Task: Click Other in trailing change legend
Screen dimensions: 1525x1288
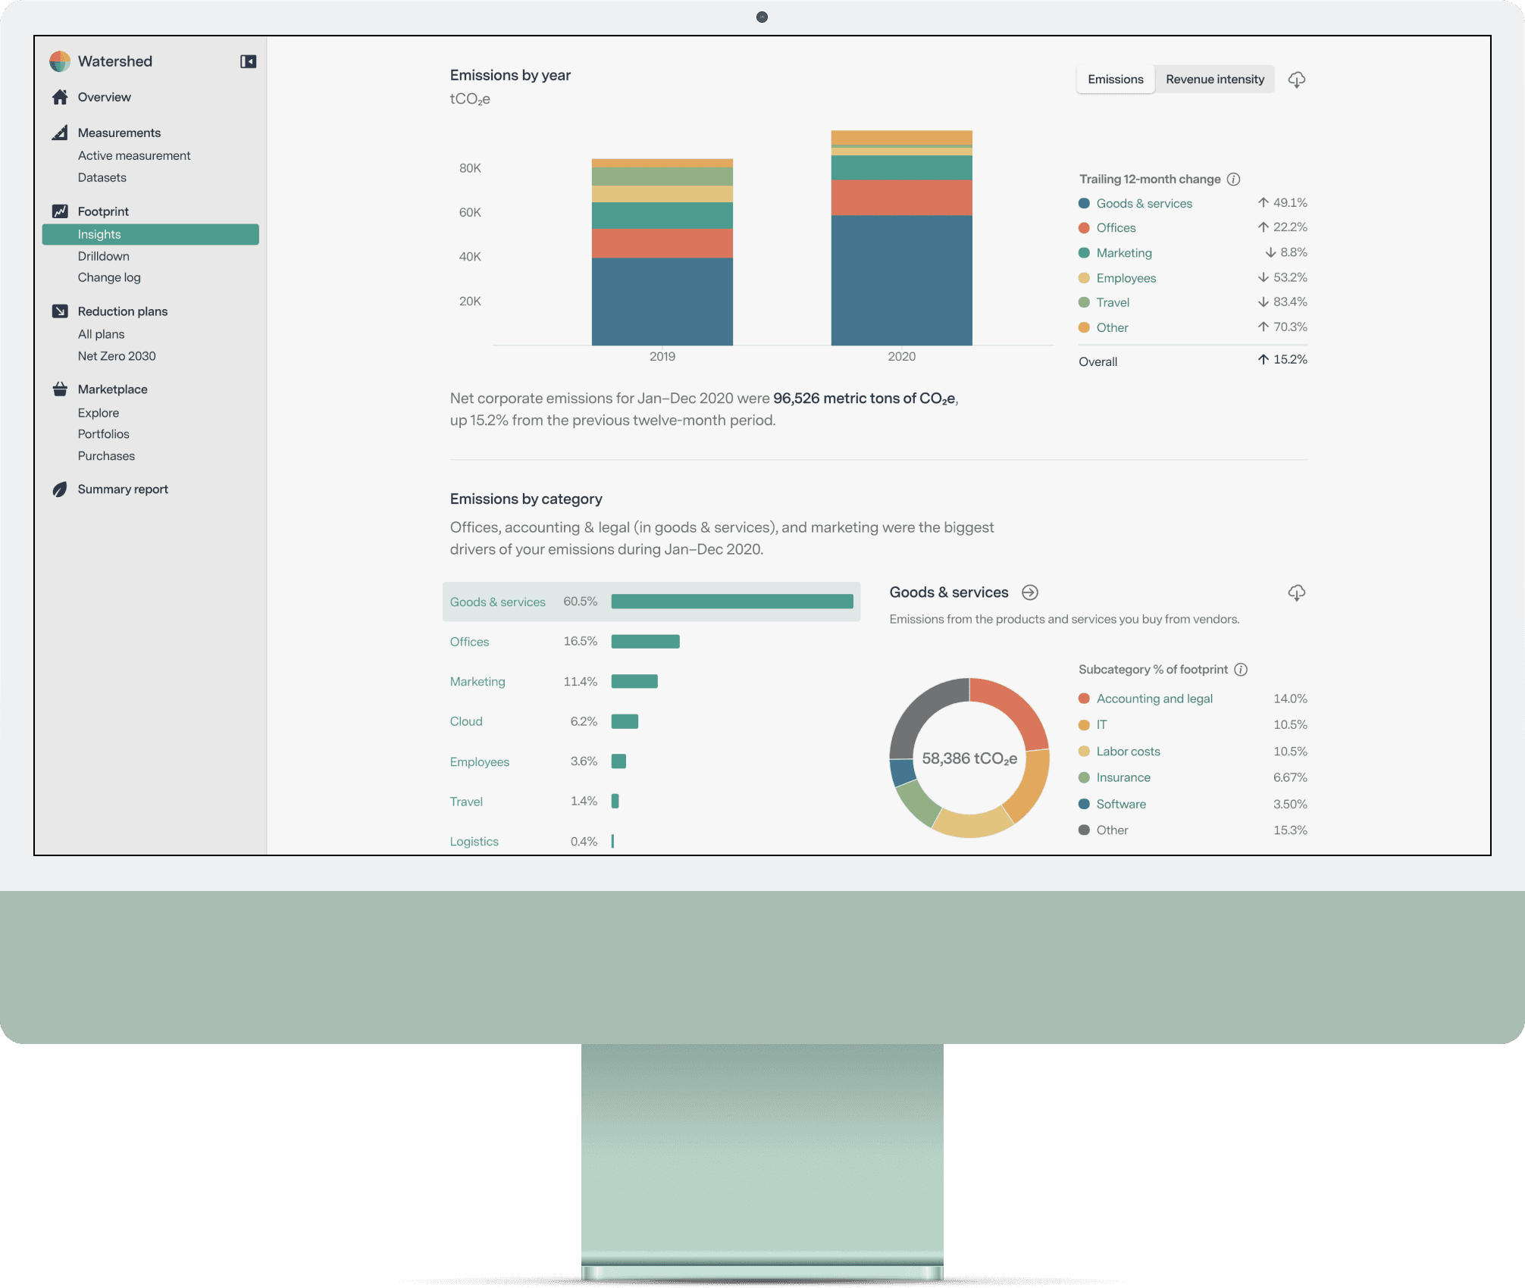Action: 1112,327
